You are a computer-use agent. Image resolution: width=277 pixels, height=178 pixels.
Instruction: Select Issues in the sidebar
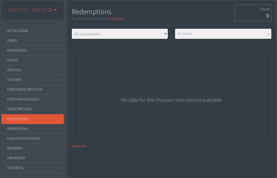coord(33,60)
